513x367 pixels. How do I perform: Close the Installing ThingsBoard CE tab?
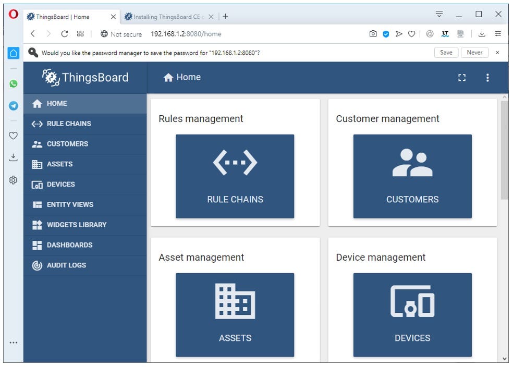(x=211, y=17)
